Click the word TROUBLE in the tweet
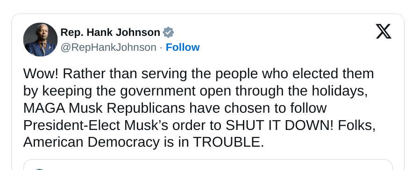412x170 pixels. point(227,142)
